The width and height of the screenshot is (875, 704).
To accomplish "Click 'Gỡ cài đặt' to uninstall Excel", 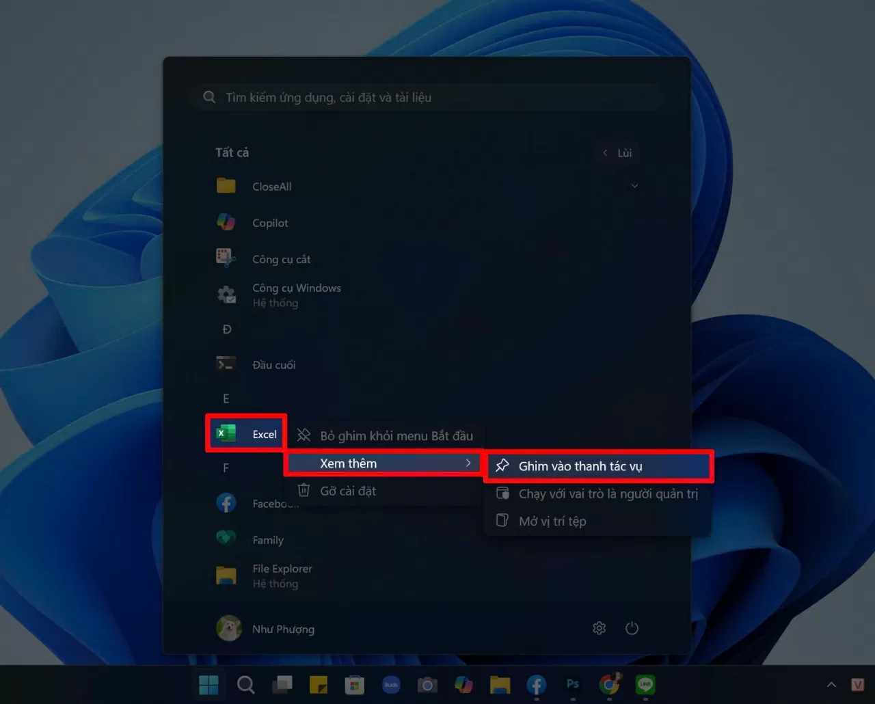I will (347, 491).
